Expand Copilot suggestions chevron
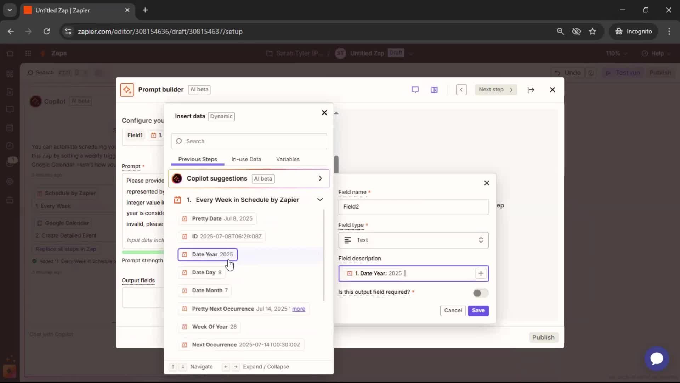680x383 pixels. (x=320, y=178)
